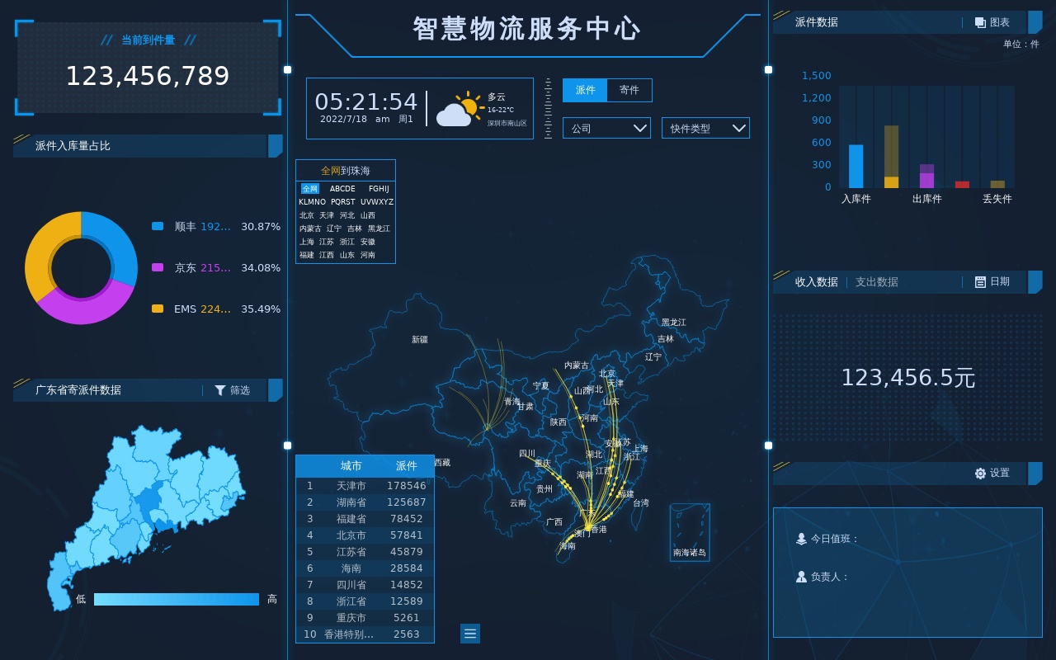This screenshot has width=1056, height=660.
Task: Click the 负责人 person icon
Action: point(801,577)
